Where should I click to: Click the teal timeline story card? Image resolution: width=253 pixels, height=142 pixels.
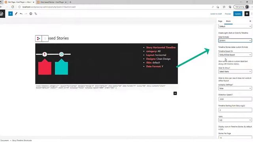tap(62, 67)
